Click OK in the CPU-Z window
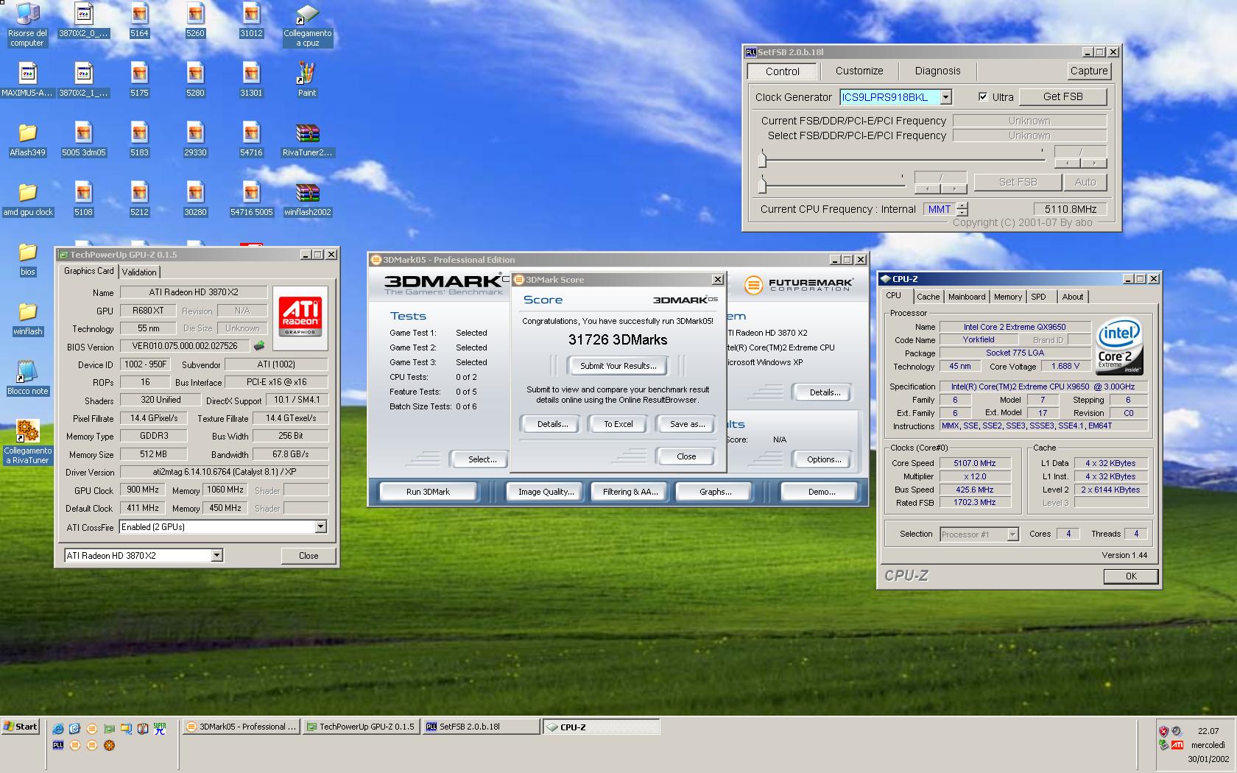1237x773 pixels. click(1131, 576)
